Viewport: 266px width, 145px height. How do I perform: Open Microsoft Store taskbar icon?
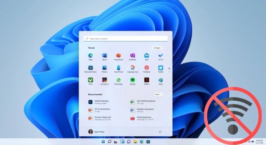pos(148,142)
